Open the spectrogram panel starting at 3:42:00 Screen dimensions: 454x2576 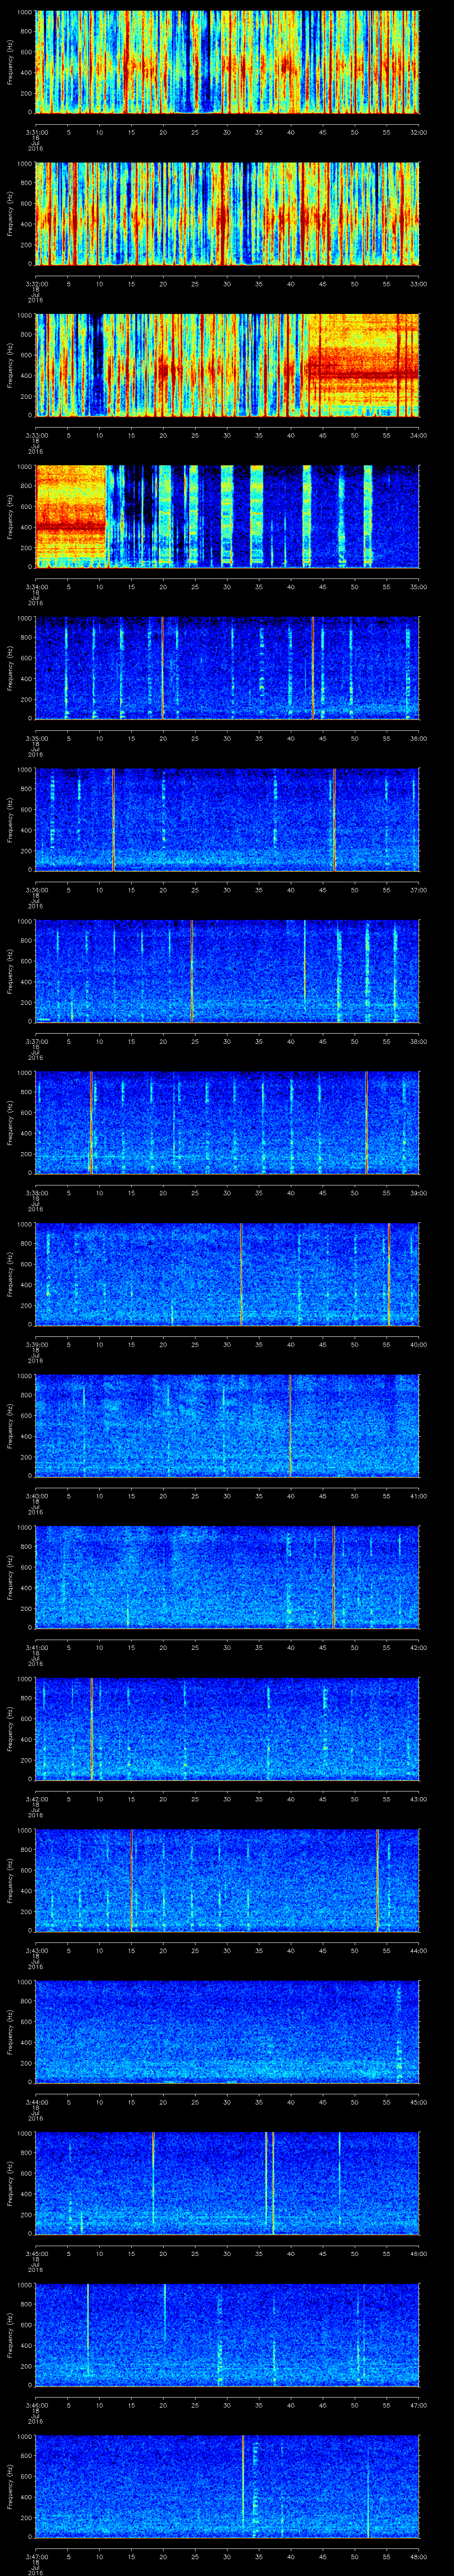227,1729
